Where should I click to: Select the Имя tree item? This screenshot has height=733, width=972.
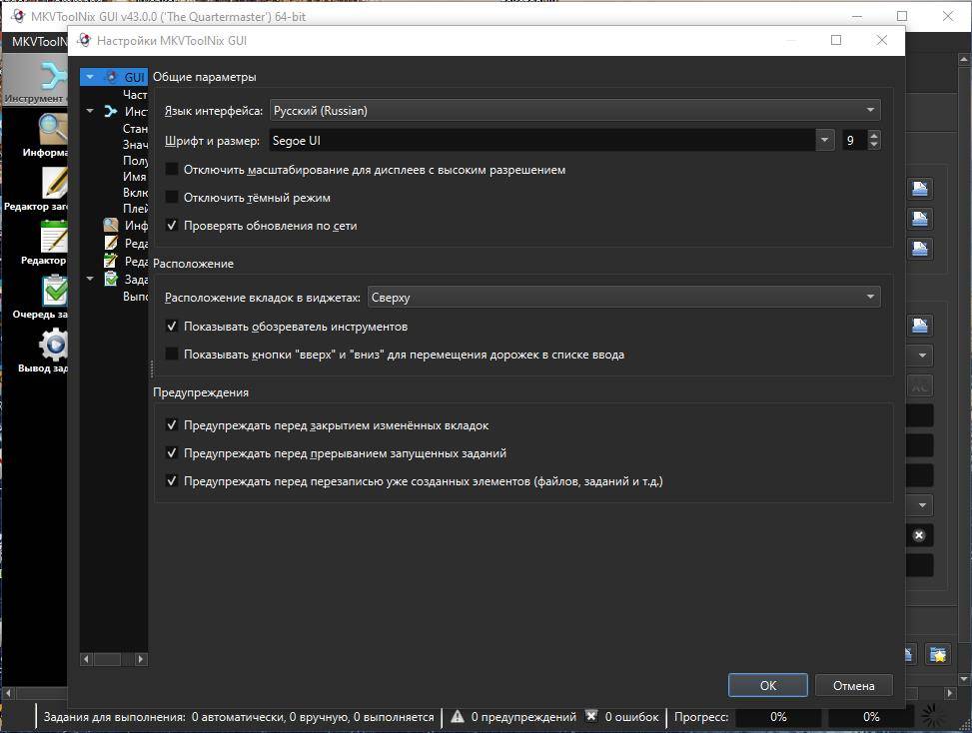(x=135, y=177)
